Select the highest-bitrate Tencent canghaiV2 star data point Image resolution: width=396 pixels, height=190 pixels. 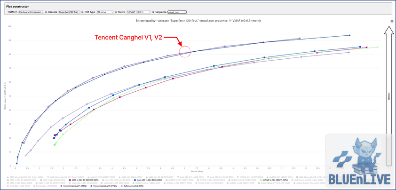tap(349, 35)
